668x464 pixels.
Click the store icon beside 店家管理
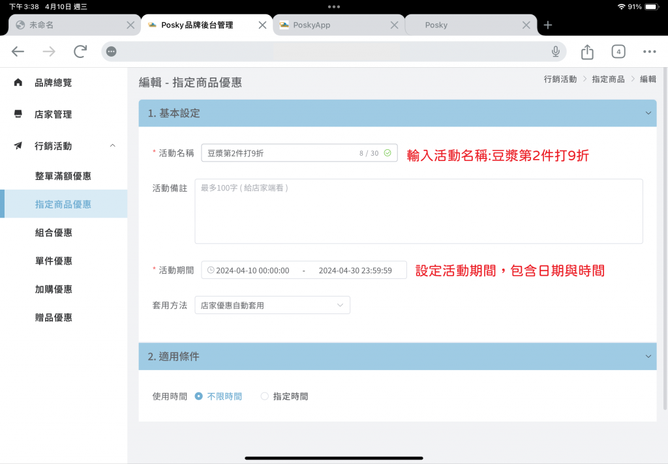[x=18, y=113]
